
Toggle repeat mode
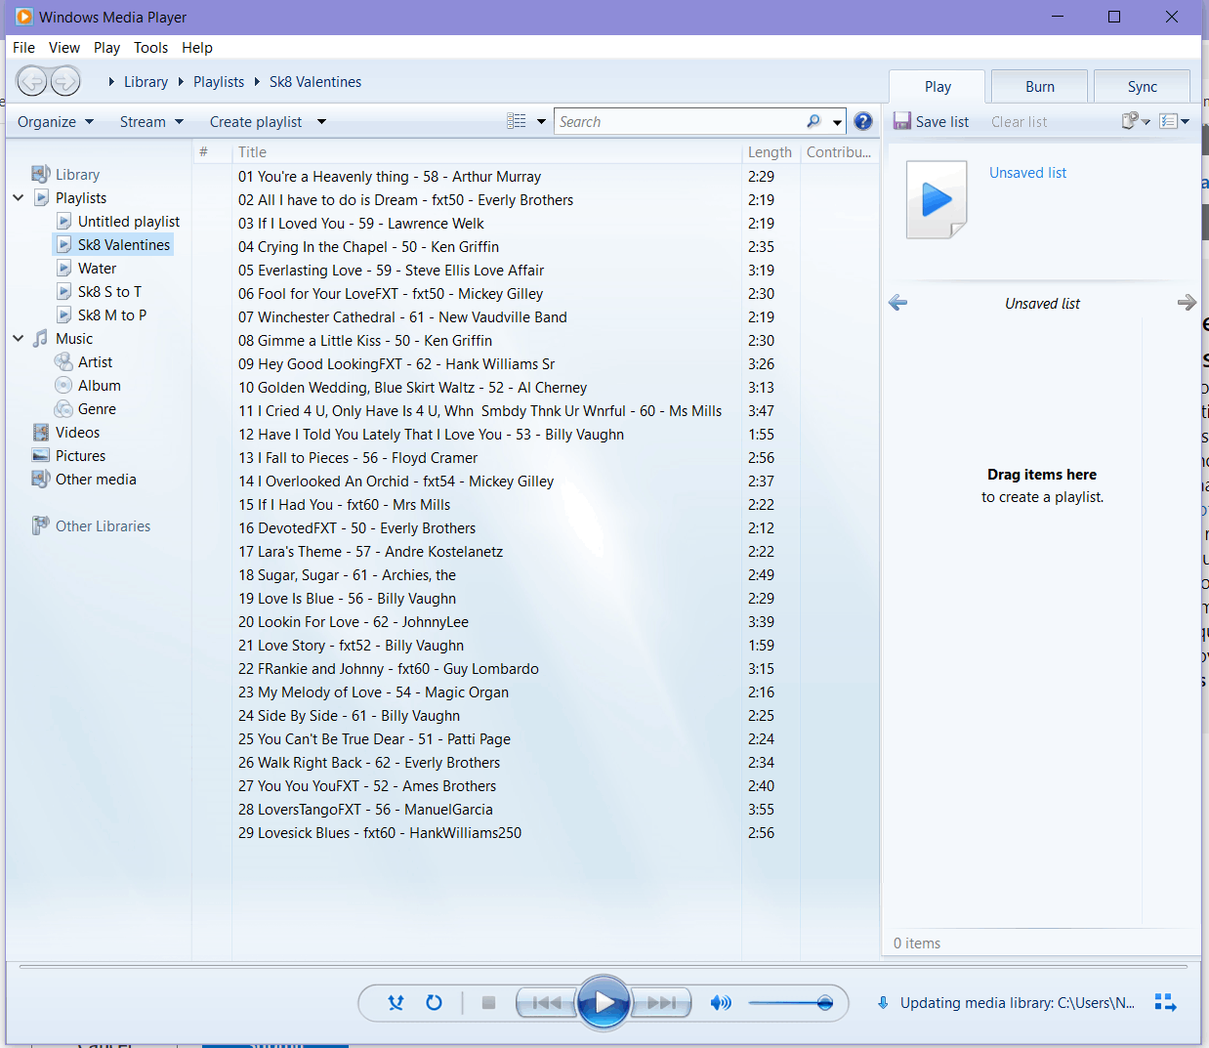click(434, 1002)
